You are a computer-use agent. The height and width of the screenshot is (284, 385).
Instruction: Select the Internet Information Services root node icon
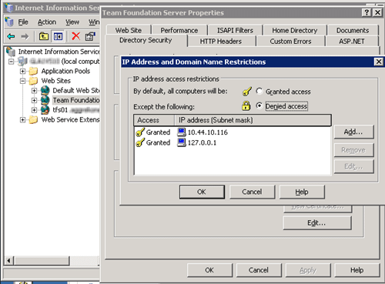point(11,52)
